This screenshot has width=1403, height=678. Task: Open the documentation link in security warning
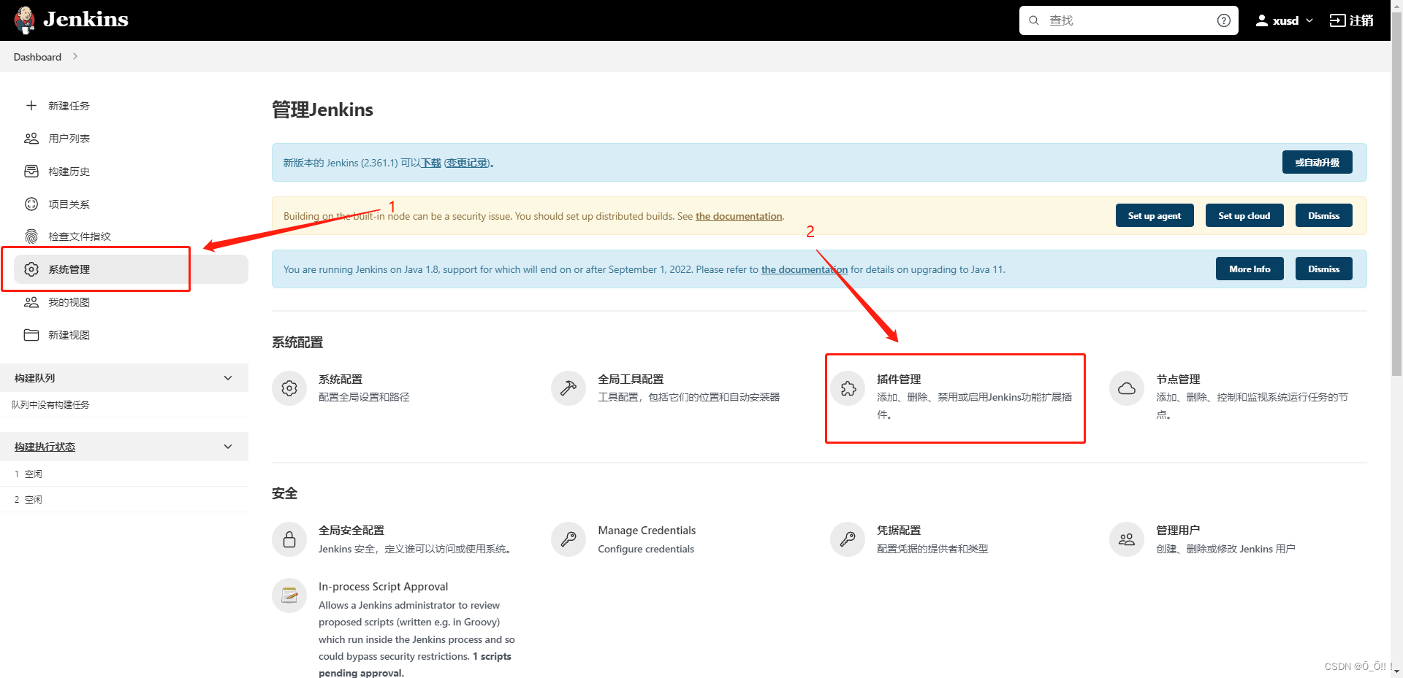[739, 216]
